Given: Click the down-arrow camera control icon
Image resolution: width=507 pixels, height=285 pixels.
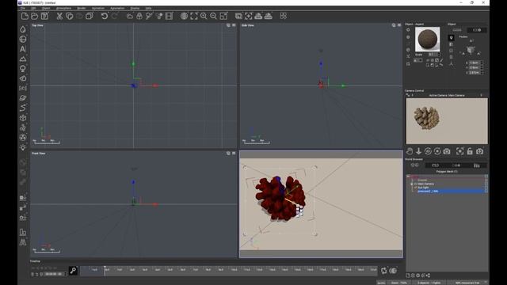Looking at the screenshot, I should 419,151.
